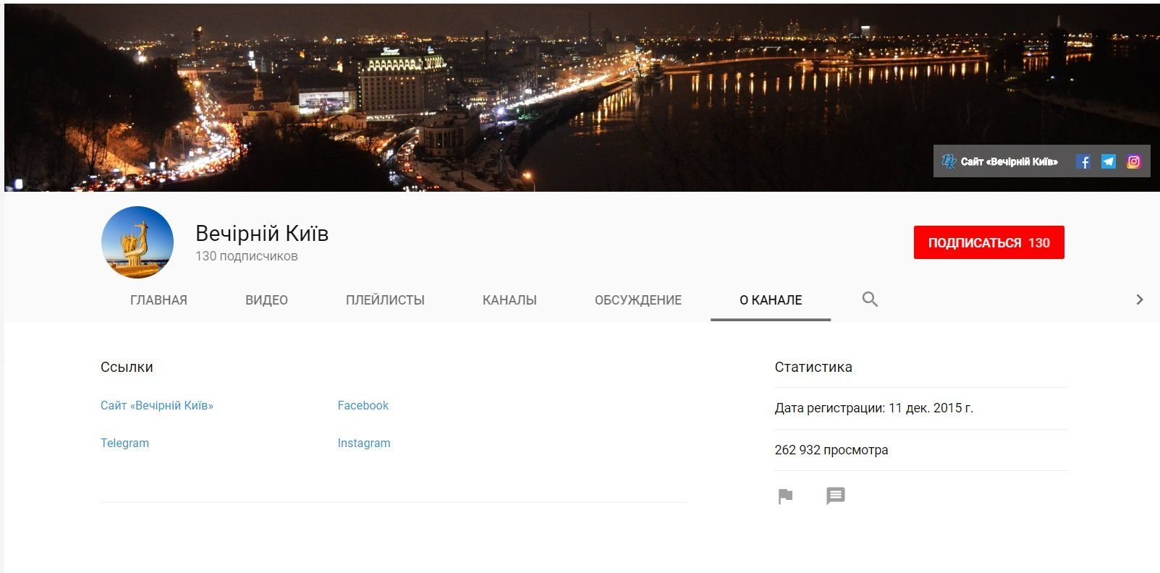Image resolution: width=1160 pixels, height=573 pixels.
Task: Go to the ОБСУЖДЕНИЕ tab
Action: [x=638, y=300]
